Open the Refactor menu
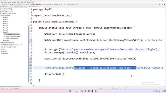Image resolution: width=166 pixels, height=93 pixels. pos(9,3)
